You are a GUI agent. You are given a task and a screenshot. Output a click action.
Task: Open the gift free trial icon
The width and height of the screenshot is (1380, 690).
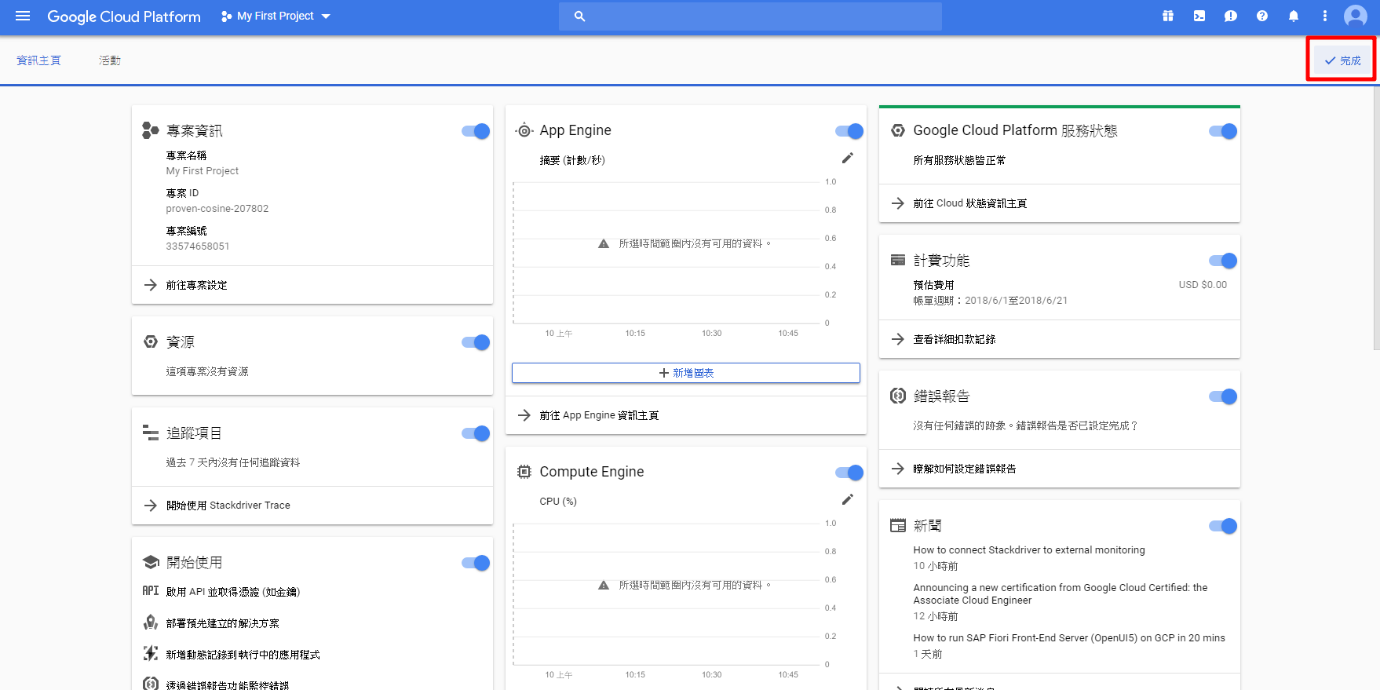1168,16
